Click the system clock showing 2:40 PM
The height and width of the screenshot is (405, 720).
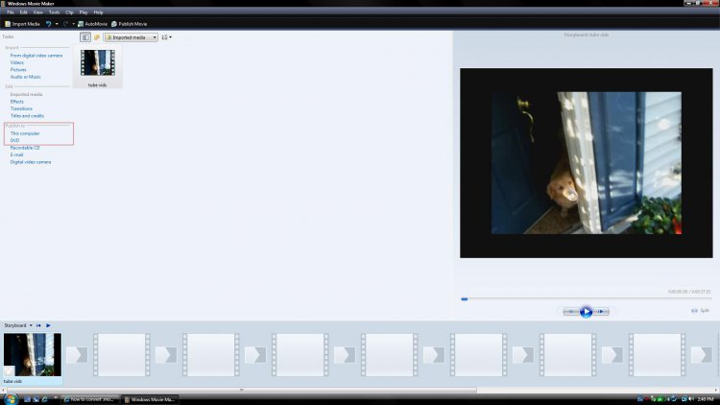point(706,399)
